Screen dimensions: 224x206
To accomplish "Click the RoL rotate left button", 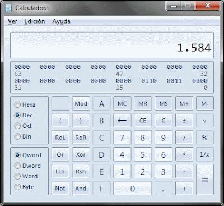I will click(x=60, y=138).
